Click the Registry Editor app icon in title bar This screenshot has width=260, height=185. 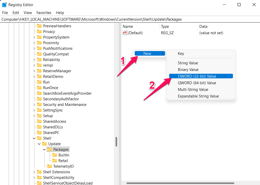coord(4,5)
